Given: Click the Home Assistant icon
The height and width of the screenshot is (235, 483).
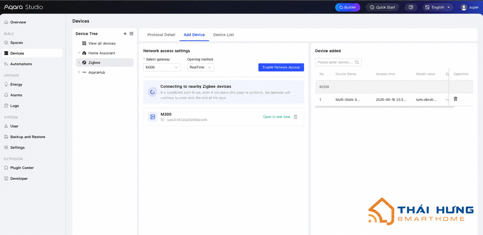Looking at the screenshot, I should click(84, 53).
